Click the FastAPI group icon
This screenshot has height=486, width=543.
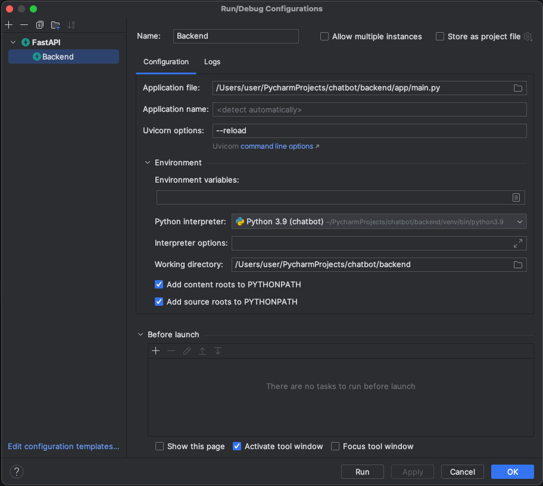[x=25, y=42]
